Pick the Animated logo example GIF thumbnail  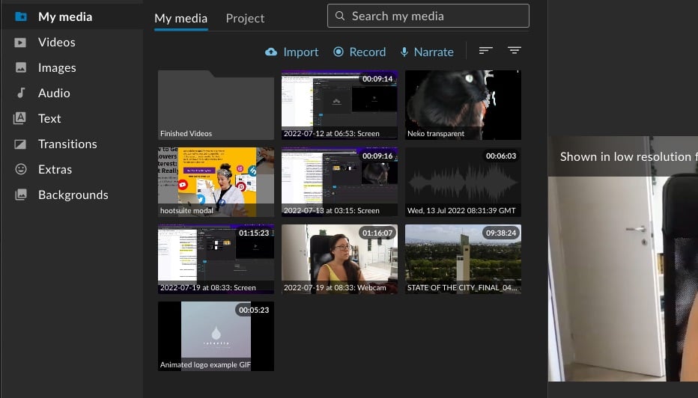click(x=216, y=336)
